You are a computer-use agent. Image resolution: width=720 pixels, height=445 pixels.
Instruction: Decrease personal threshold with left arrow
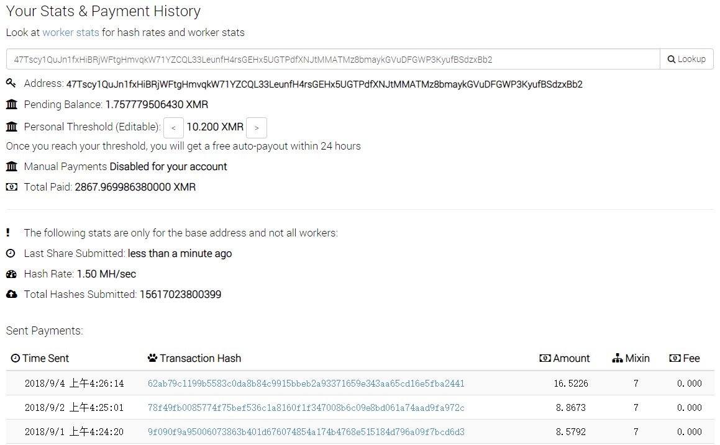click(x=173, y=127)
